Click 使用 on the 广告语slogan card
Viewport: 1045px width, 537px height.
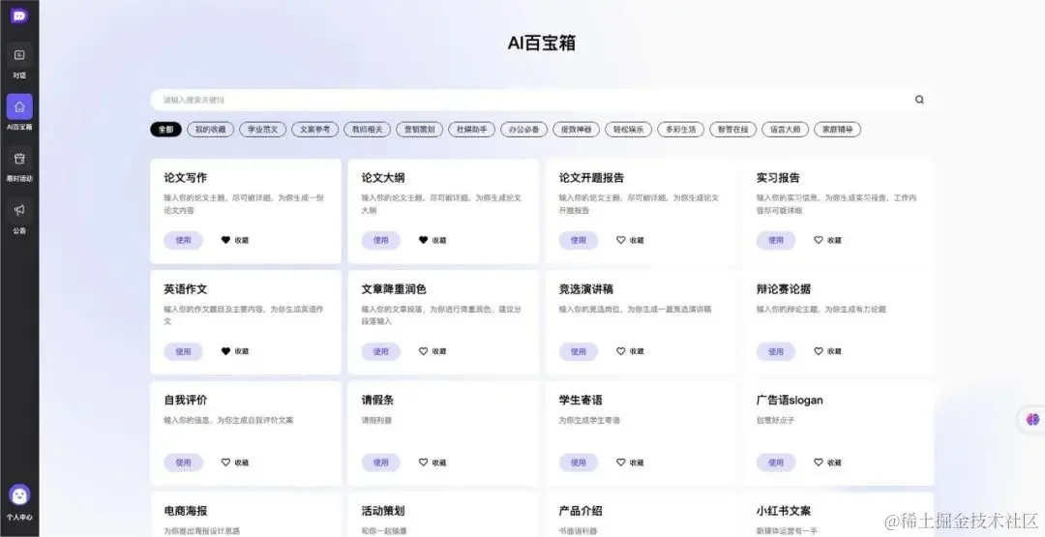[x=776, y=462]
